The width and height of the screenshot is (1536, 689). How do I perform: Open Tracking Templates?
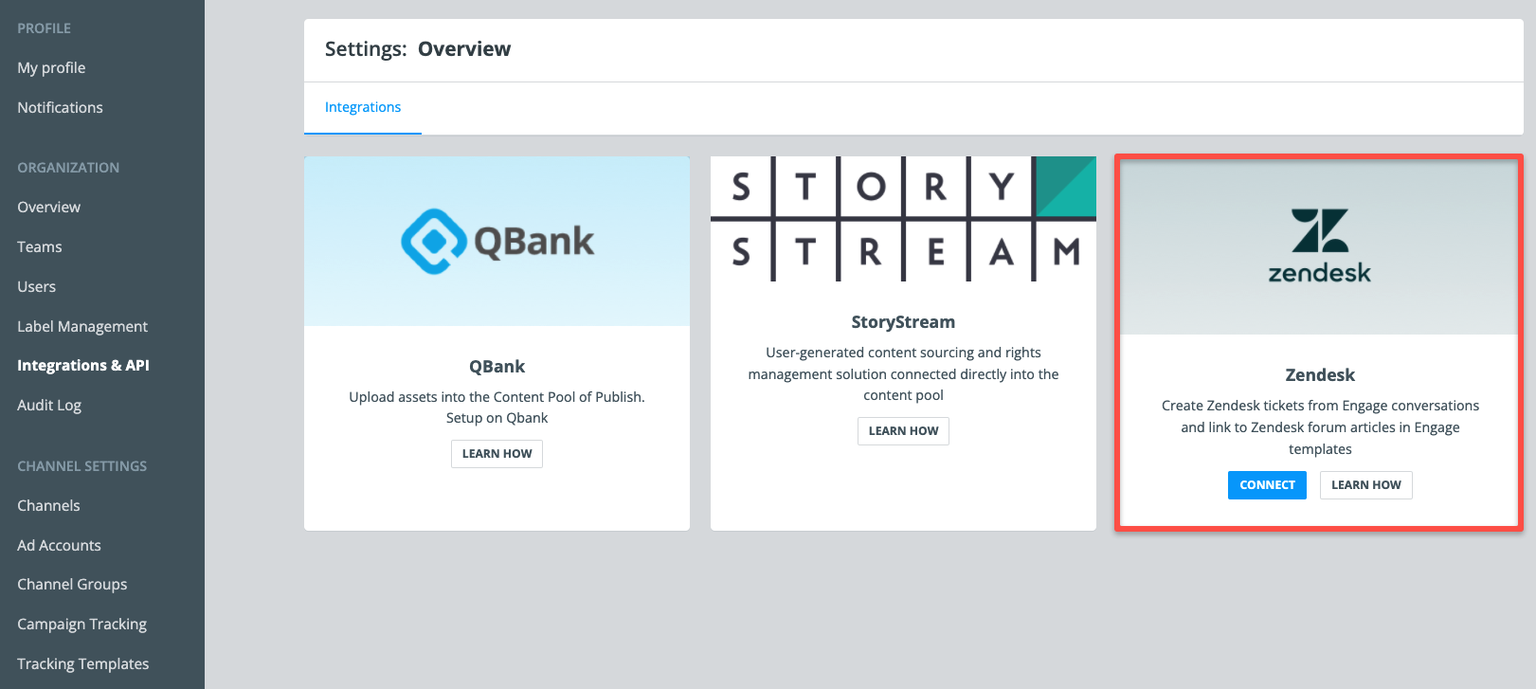(x=82, y=664)
